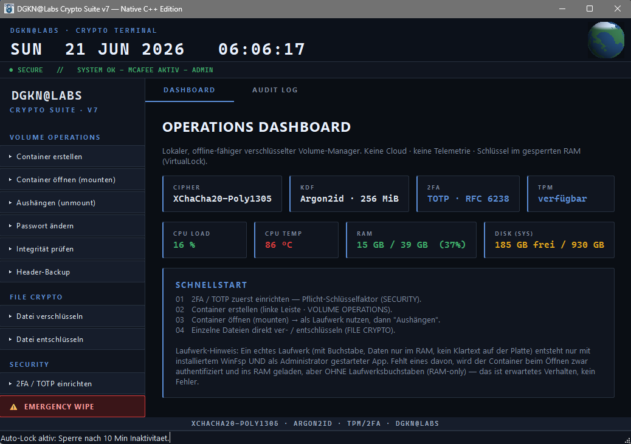Click the app icon in the title bar
This screenshot has width=631, height=444.
tap(9, 9)
